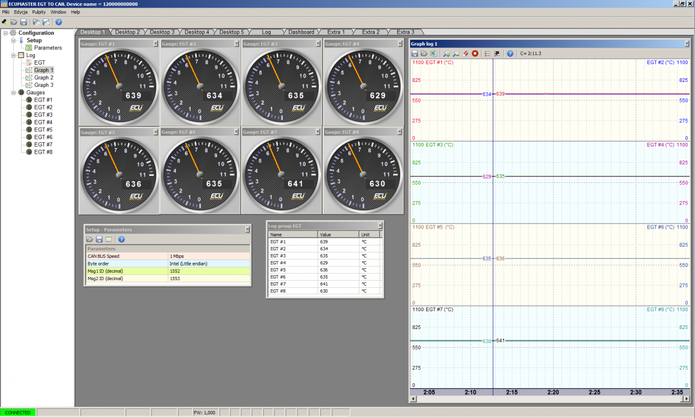Collapse the Log tree node
This screenshot has width=695, height=418.
(14, 55)
